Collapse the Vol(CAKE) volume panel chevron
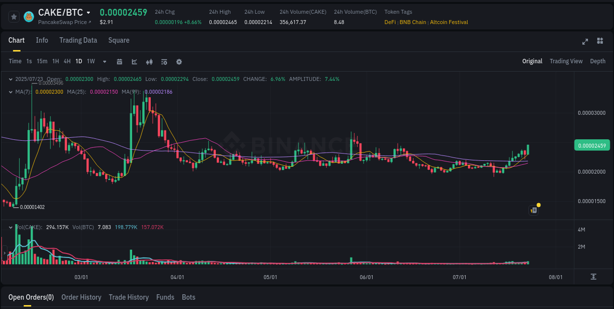 tap(11, 228)
